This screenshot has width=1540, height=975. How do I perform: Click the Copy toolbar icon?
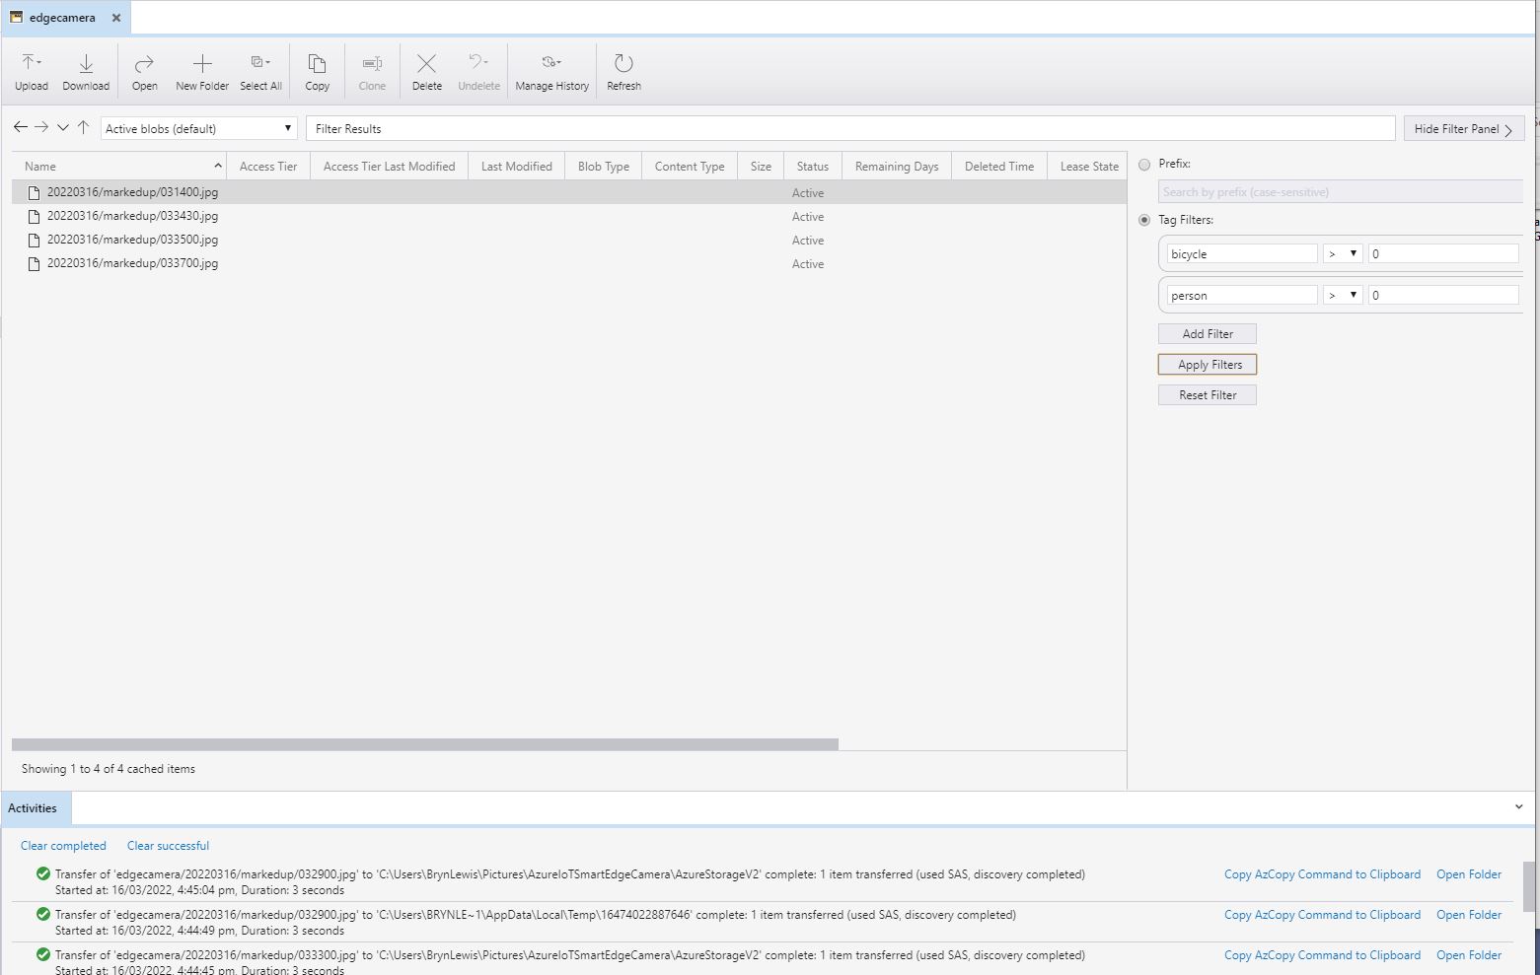pos(317,72)
